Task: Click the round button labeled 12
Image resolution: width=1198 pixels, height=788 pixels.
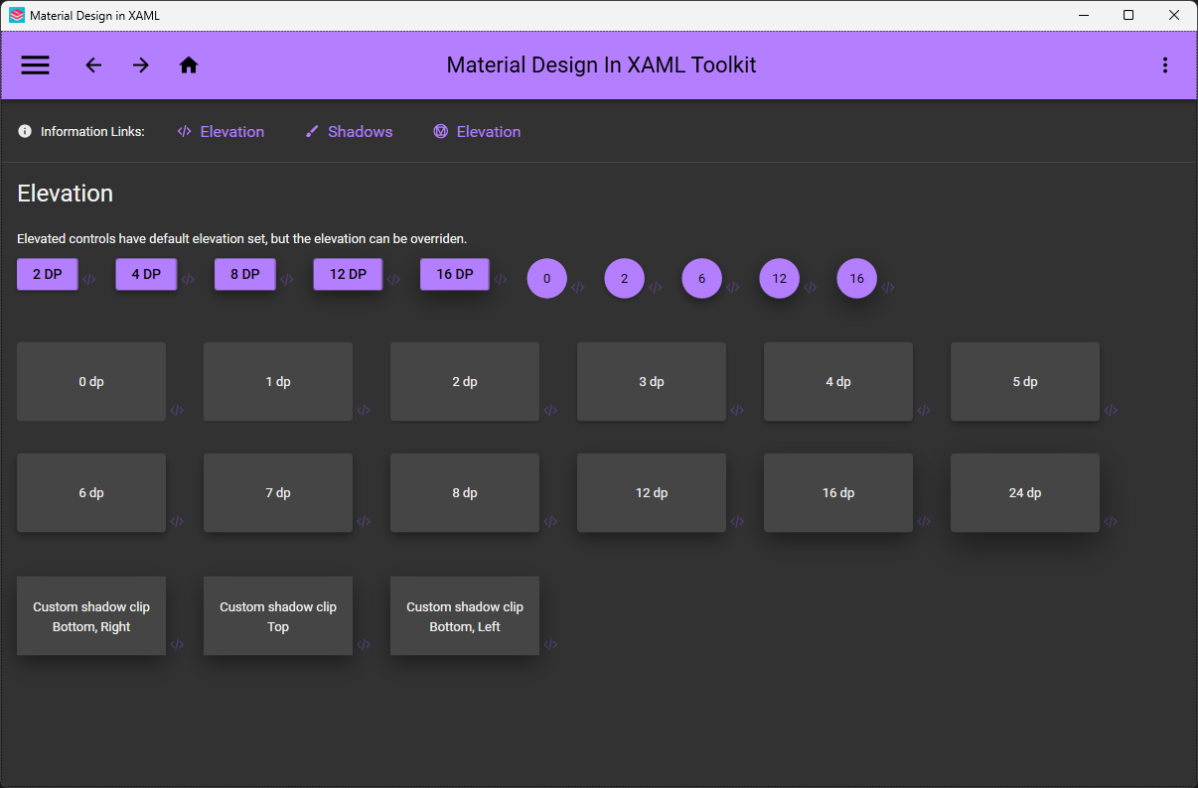Action: [x=780, y=278]
